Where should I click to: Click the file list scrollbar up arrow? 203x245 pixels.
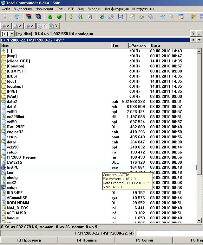199,51
